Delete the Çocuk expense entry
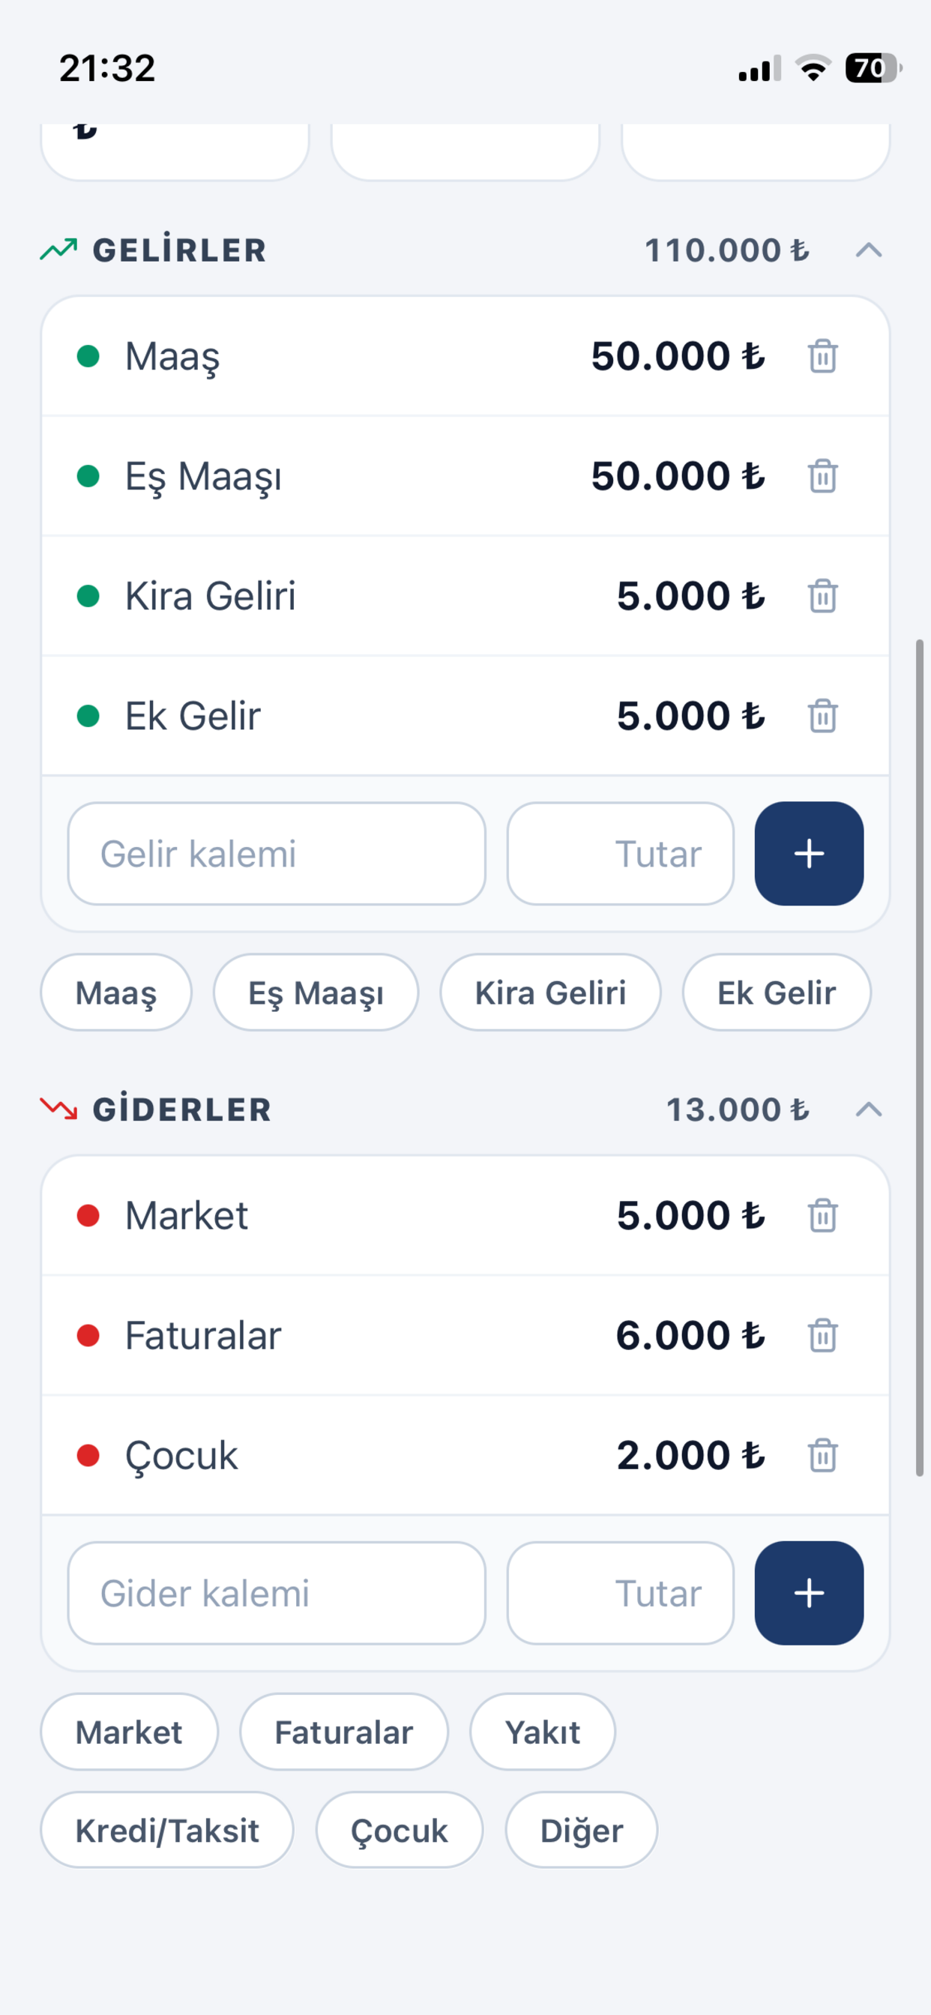 [822, 1456]
